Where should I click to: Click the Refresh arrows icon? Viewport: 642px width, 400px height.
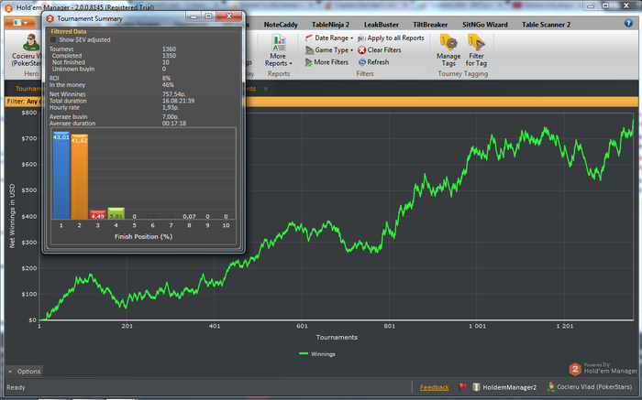362,62
